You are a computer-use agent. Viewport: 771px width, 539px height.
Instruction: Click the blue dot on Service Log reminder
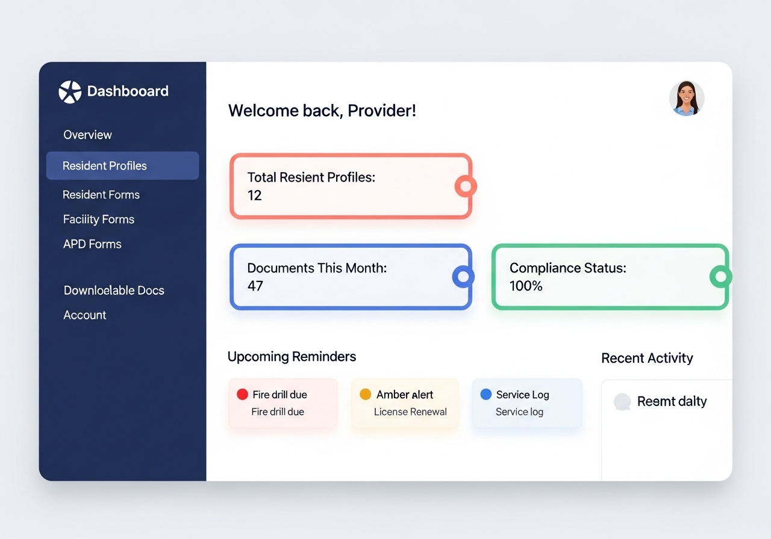click(485, 395)
